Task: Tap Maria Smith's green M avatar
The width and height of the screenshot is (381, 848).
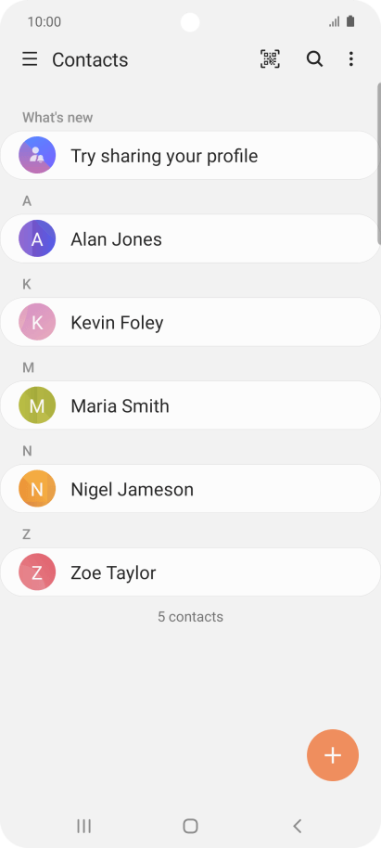Action: click(37, 405)
